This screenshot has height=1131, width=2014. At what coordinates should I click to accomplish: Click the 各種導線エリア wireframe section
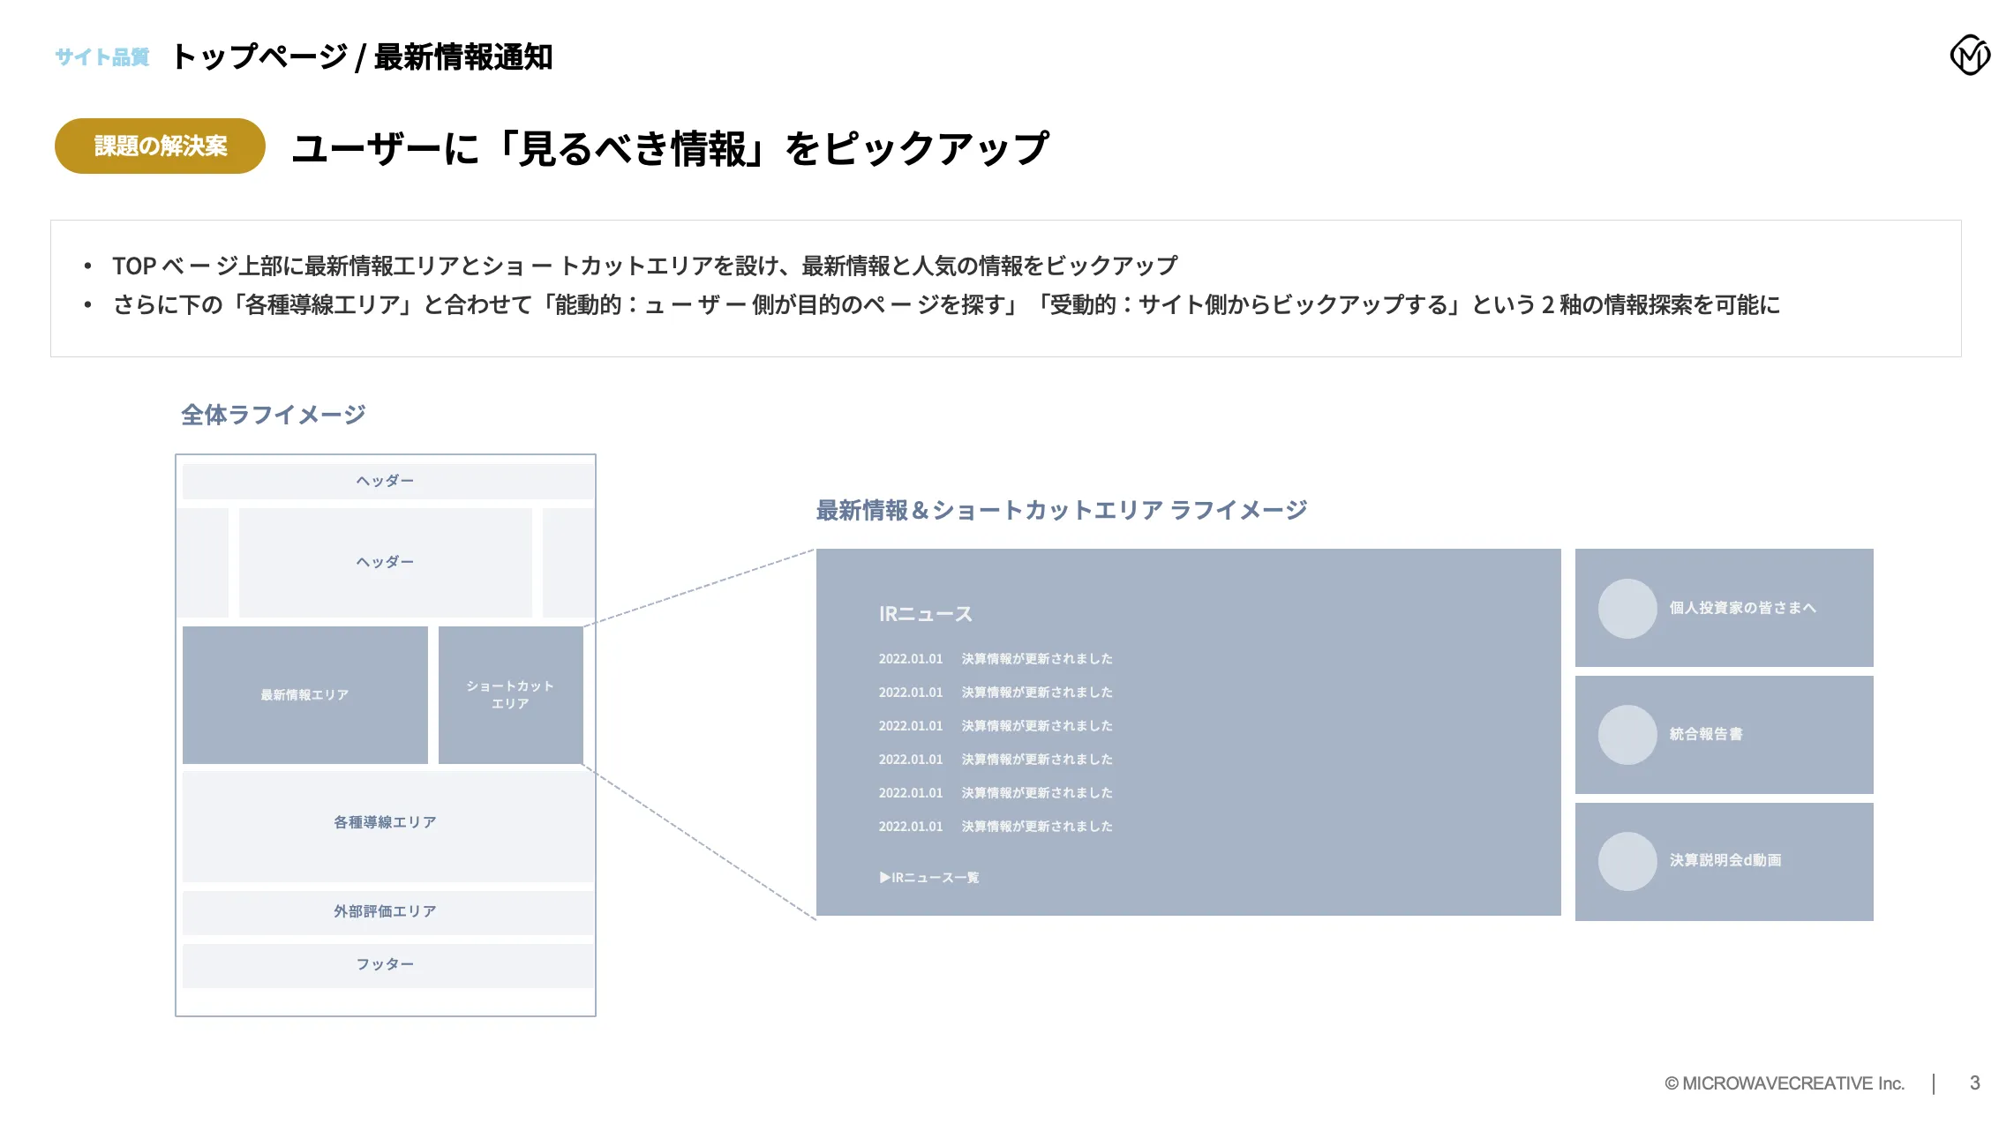pyautogui.click(x=386, y=823)
